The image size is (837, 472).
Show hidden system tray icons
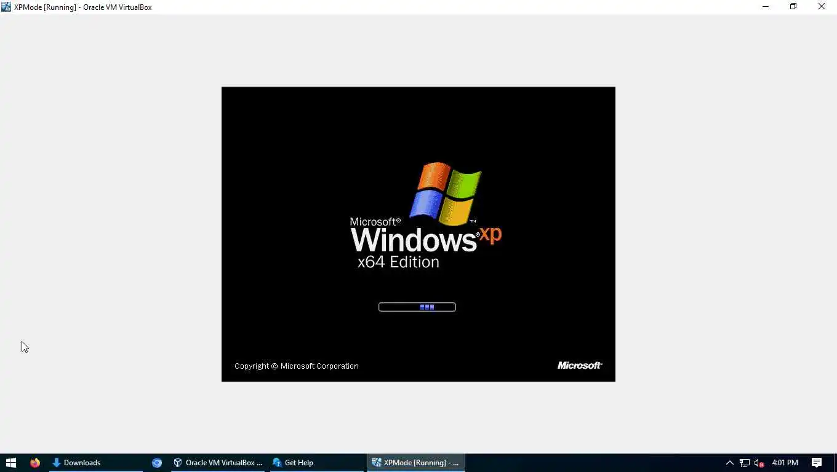[x=730, y=463]
